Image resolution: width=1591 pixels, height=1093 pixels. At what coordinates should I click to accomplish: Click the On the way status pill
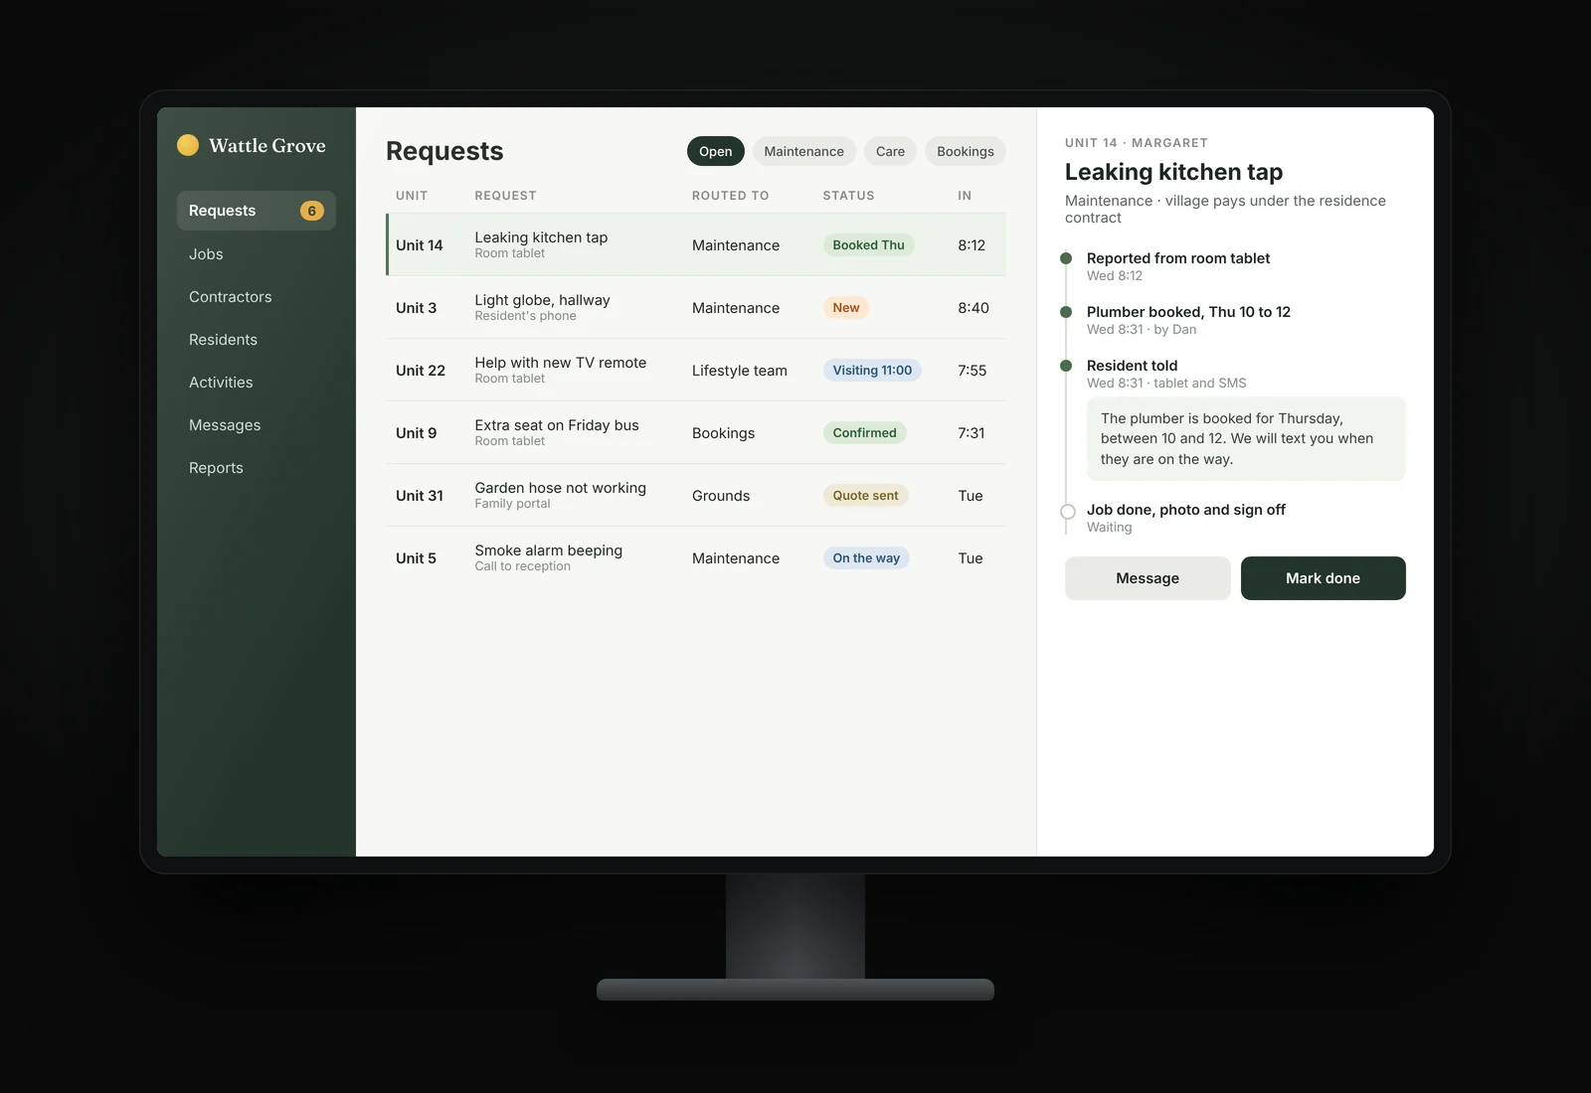click(866, 558)
